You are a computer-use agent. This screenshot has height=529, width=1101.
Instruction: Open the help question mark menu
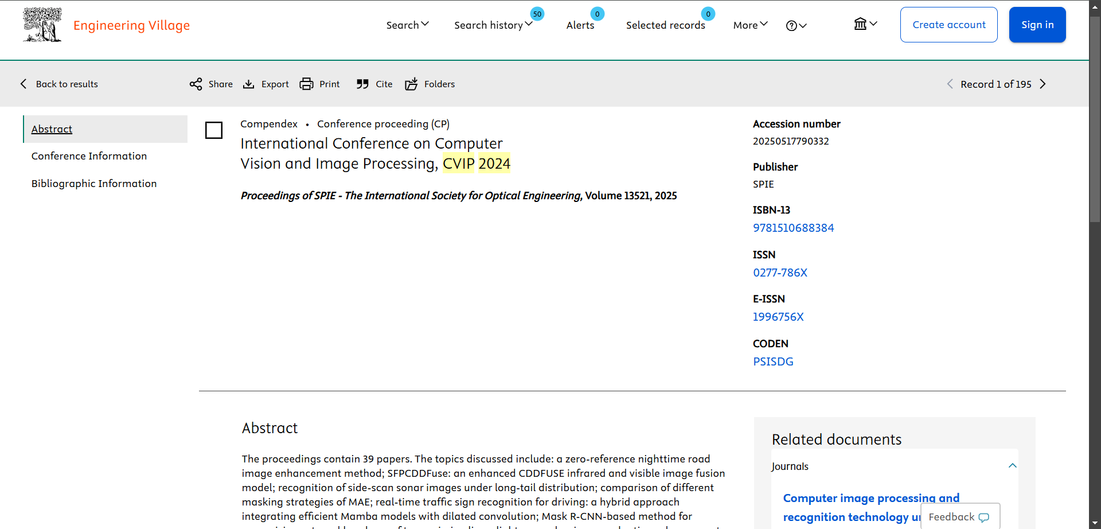(x=797, y=26)
